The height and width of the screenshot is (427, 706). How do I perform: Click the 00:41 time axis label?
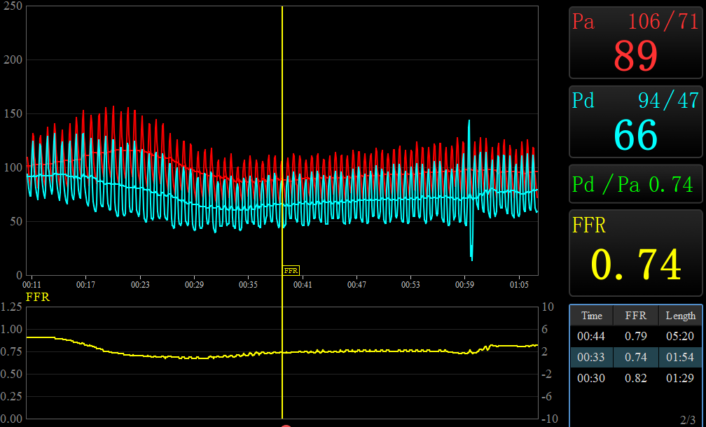click(x=303, y=285)
